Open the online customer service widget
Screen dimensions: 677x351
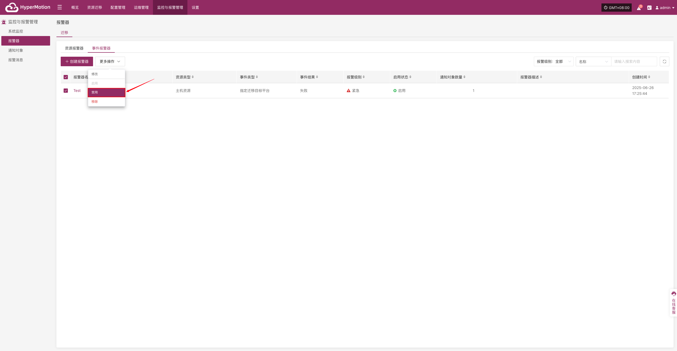point(674,303)
